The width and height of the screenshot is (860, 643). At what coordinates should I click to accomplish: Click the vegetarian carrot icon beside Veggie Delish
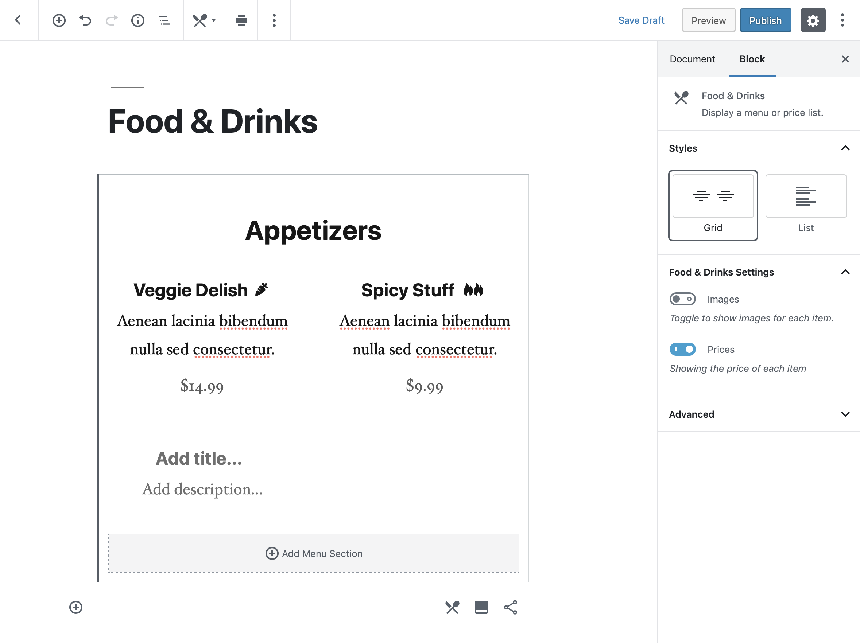click(x=262, y=290)
